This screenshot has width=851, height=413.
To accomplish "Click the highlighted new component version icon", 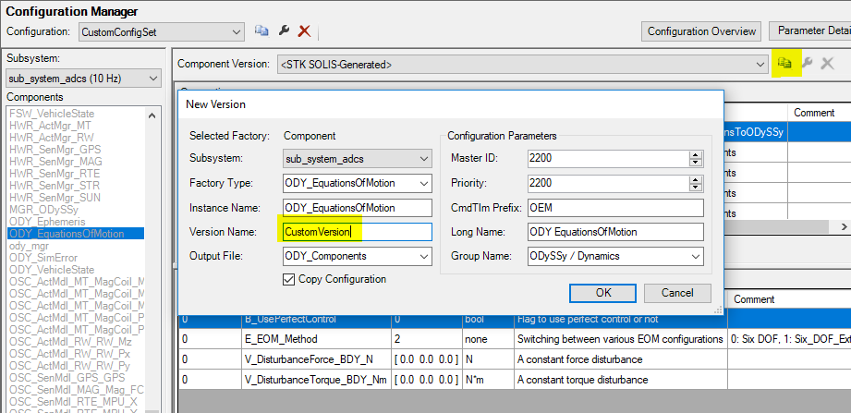I will [784, 64].
